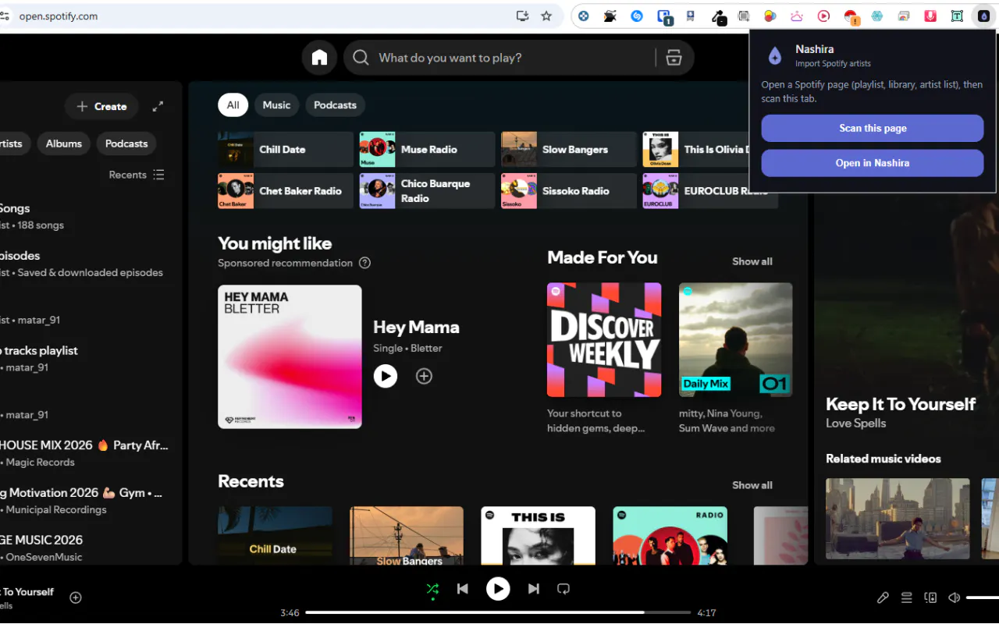Open the Gym Motivation 2026 playlist row

84,500
